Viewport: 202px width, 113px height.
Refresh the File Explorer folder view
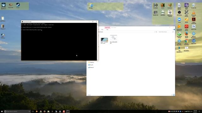[157, 32]
